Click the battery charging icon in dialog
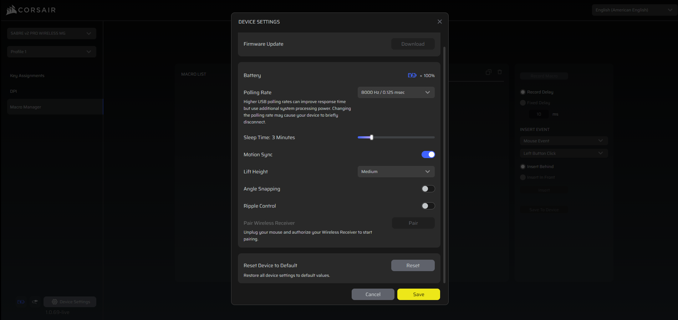 tap(412, 76)
